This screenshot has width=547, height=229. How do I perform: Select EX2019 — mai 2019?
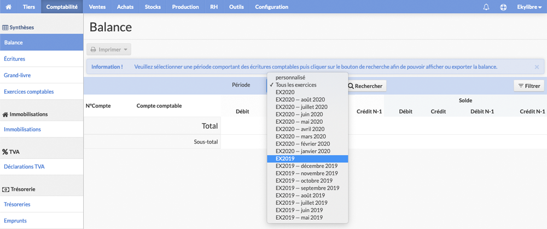pyautogui.click(x=307, y=217)
